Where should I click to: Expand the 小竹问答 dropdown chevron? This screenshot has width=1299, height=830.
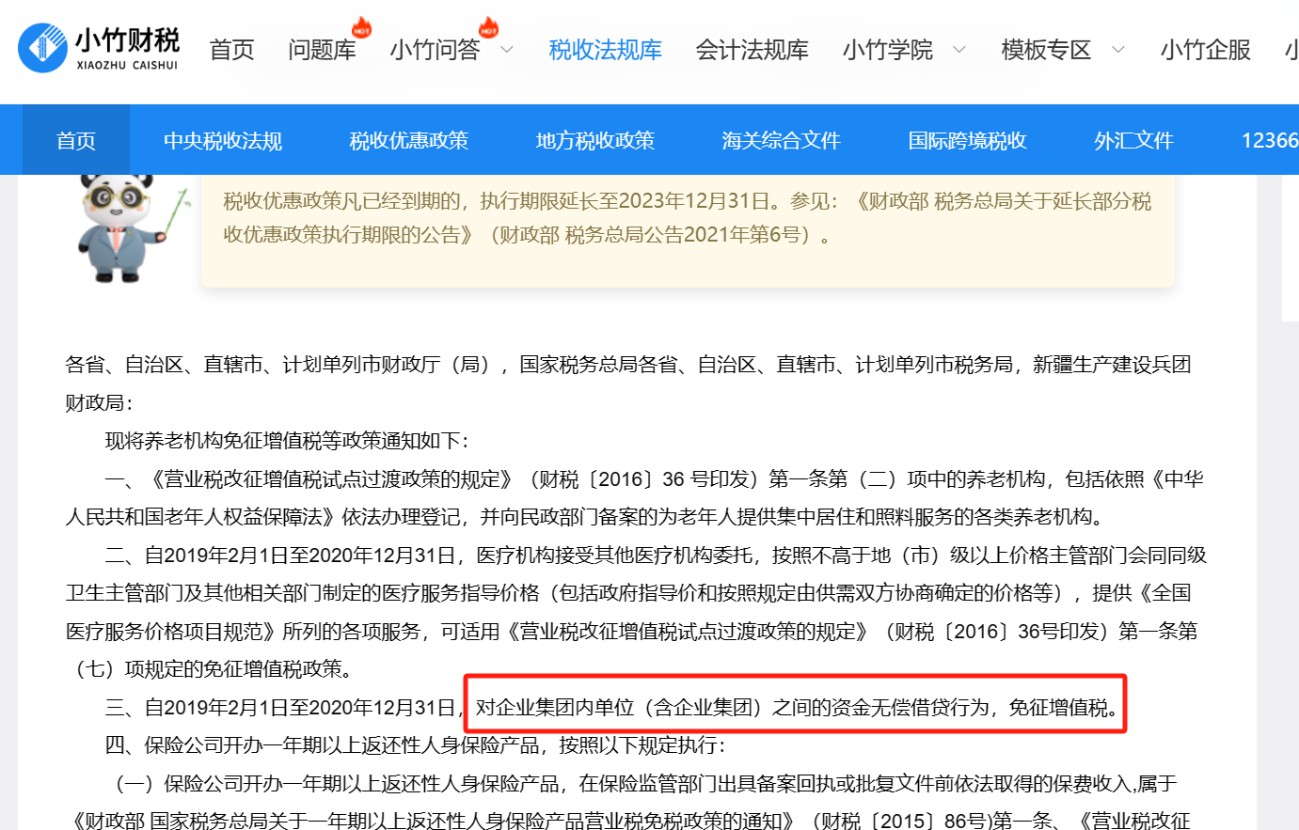(507, 50)
